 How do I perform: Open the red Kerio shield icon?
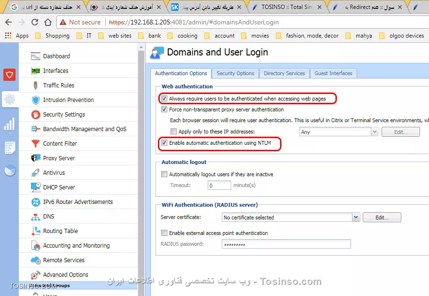pos(9,74)
